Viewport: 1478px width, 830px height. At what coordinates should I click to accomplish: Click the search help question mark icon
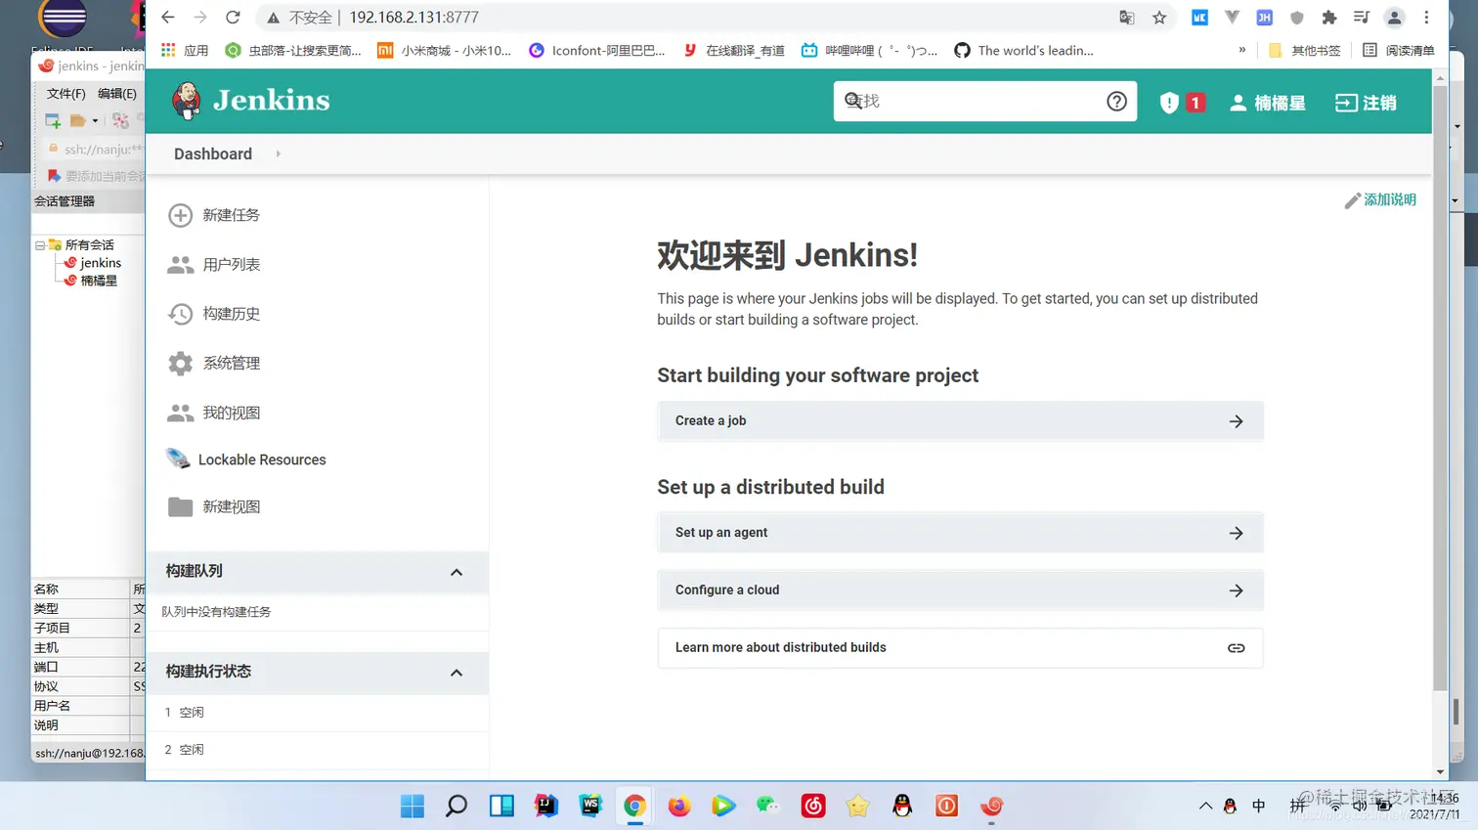1117,101
